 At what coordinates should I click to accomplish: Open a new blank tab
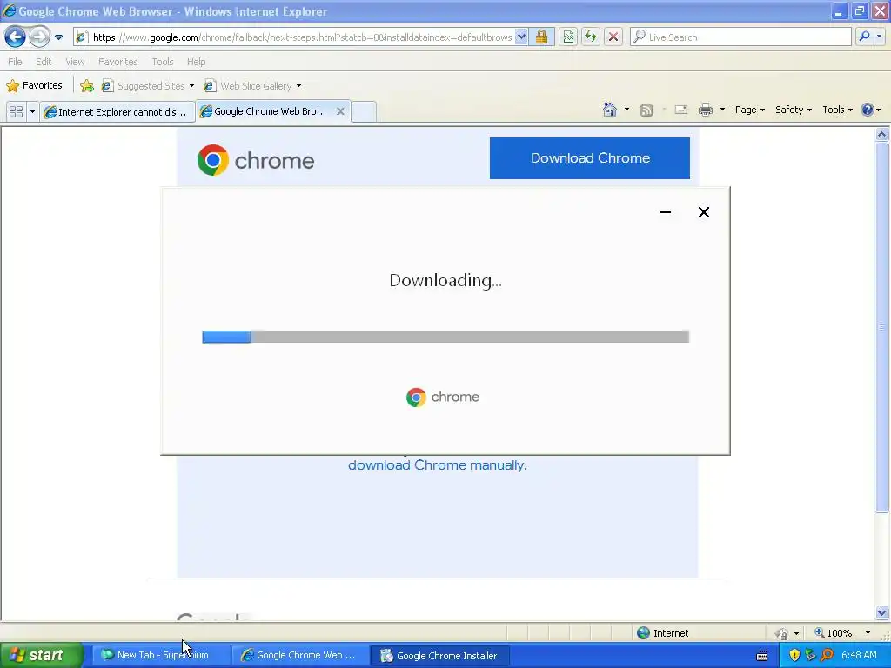tap(363, 112)
